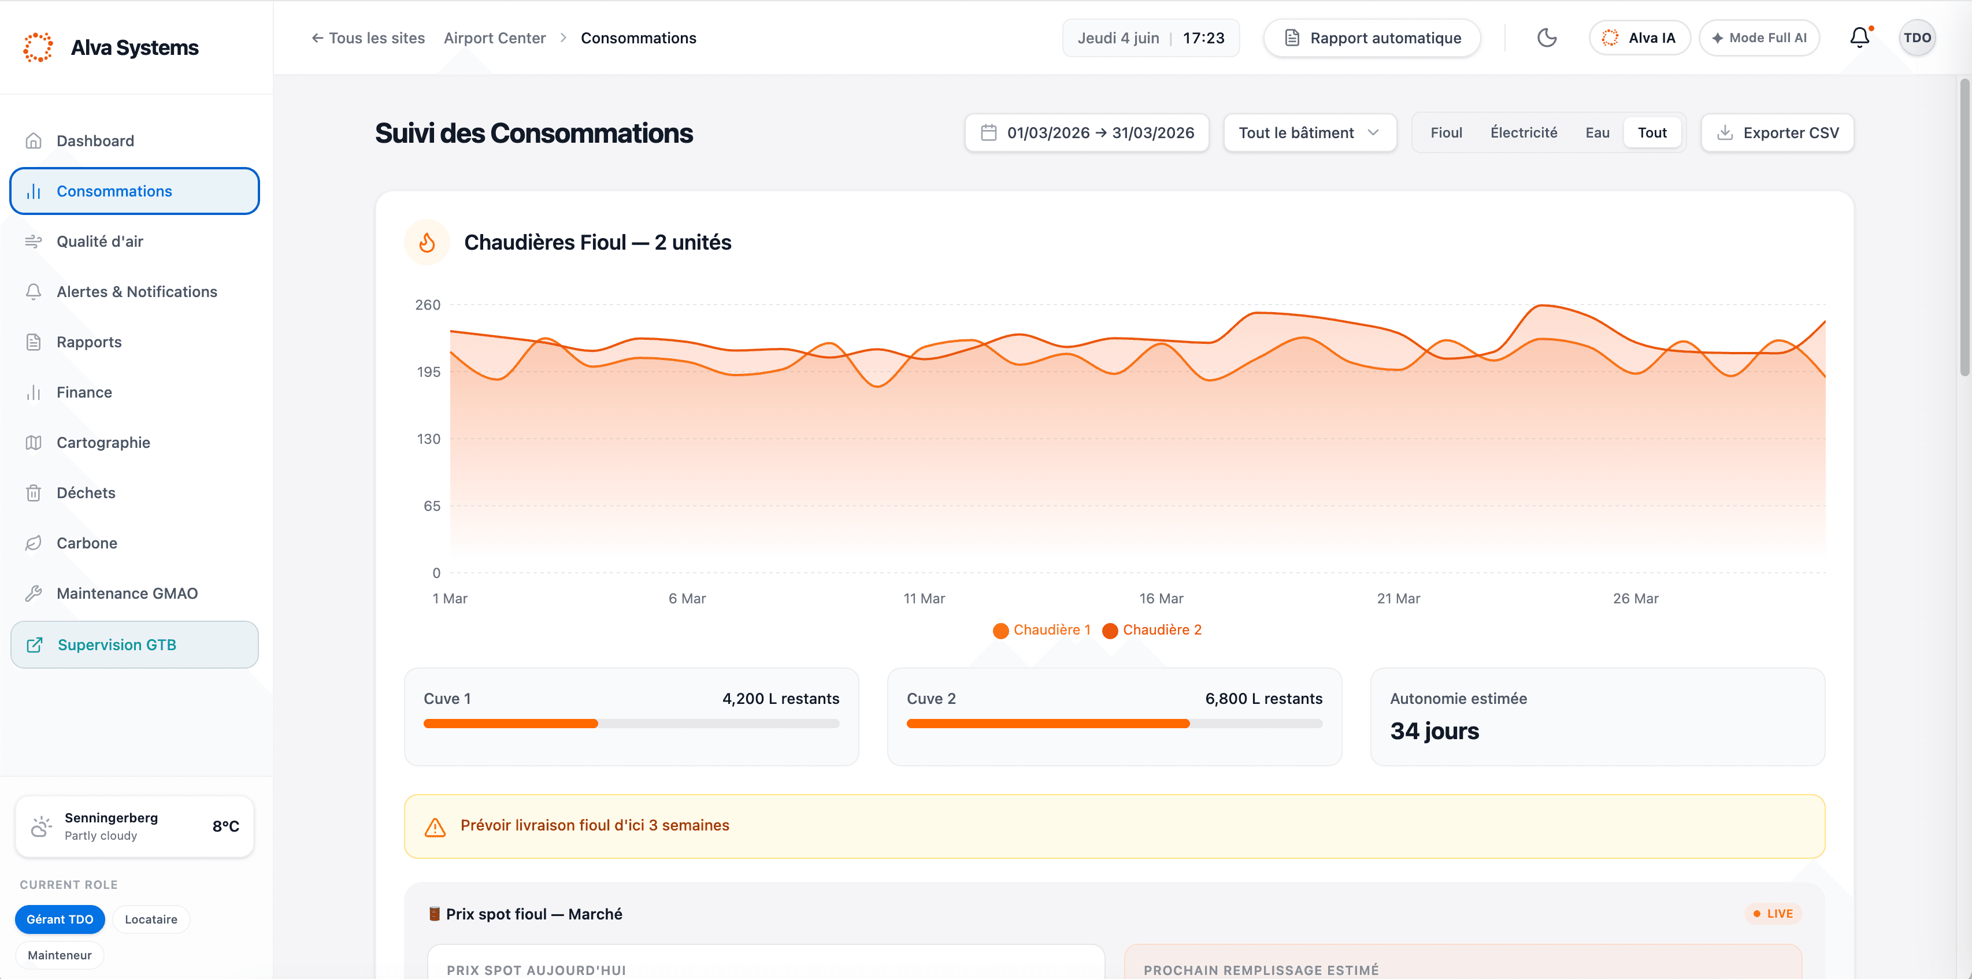Click the Rapports document icon

(x=34, y=342)
